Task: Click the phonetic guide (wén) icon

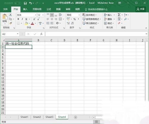Action: 40,23
